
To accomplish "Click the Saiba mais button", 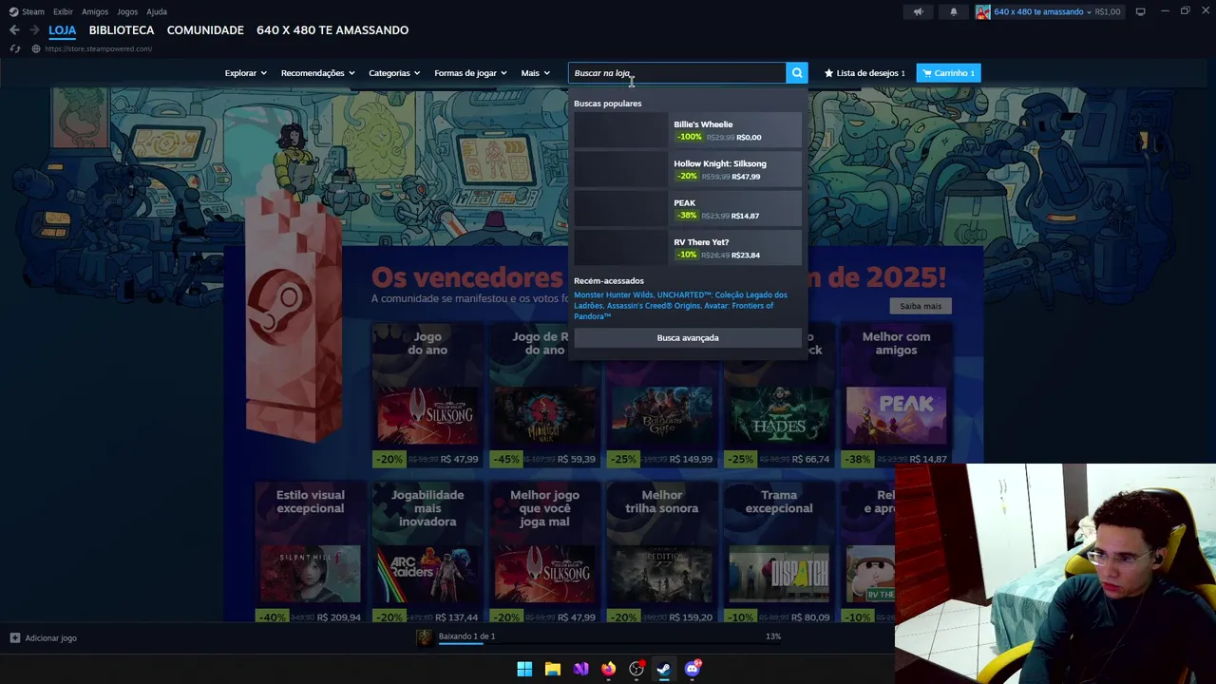I will [x=921, y=306].
